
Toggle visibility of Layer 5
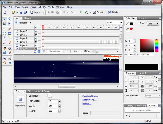tap(36, 38)
